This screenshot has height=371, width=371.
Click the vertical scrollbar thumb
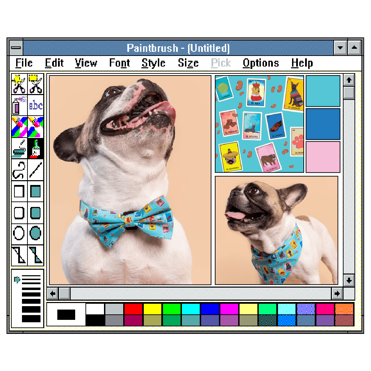[349, 93]
